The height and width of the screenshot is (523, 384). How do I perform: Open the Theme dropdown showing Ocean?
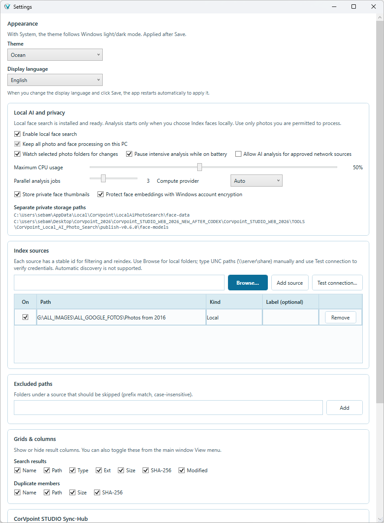[x=55, y=55]
